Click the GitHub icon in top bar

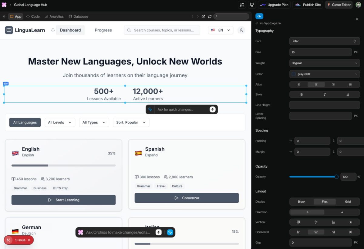pyautogui.click(x=251, y=5)
